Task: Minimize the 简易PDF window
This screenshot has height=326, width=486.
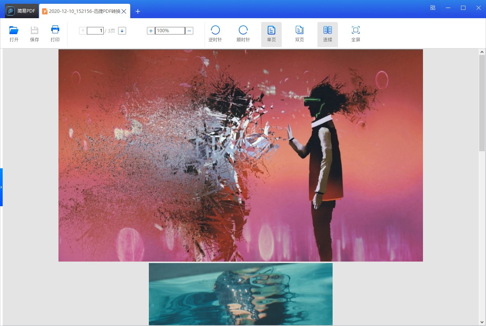Action: pyautogui.click(x=448, y=8)
